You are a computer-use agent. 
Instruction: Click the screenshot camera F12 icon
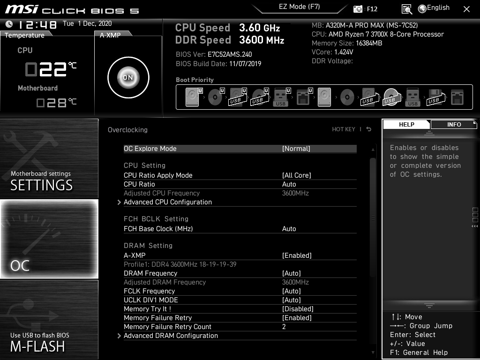tap(358, 9)
